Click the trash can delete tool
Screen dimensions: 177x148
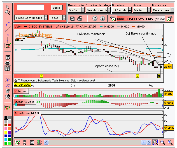8,91
